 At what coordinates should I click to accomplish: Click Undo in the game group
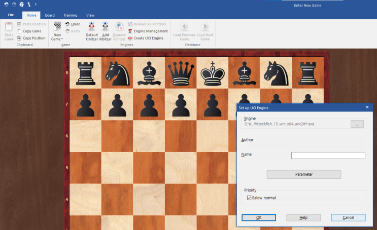(x=73, y=24)
